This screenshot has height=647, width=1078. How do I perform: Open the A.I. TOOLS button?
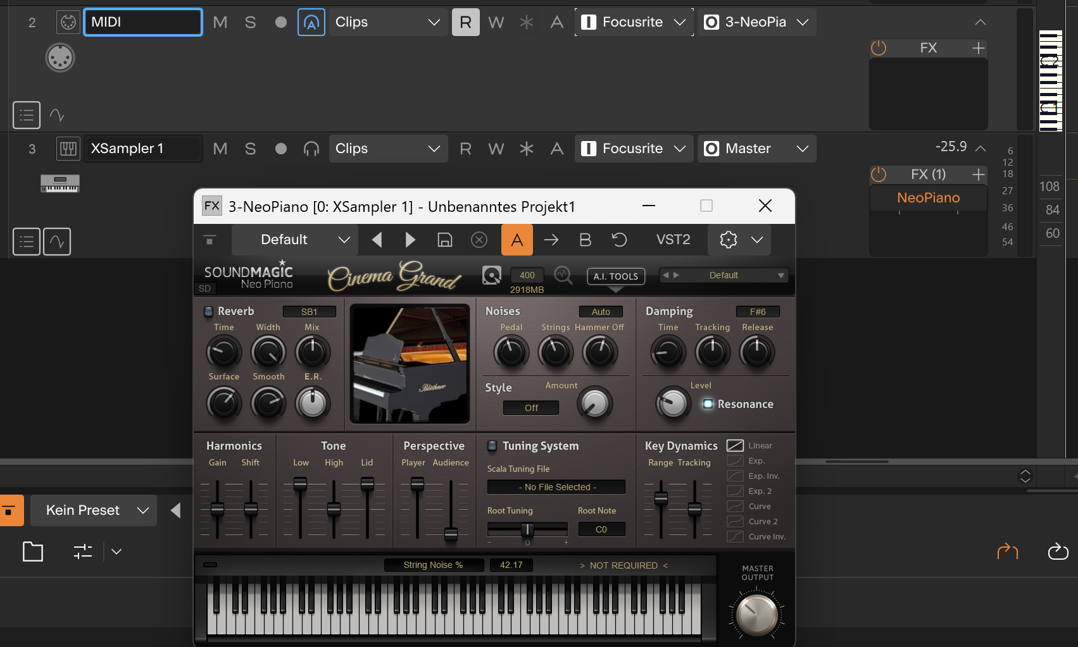[x=615, y=276]
